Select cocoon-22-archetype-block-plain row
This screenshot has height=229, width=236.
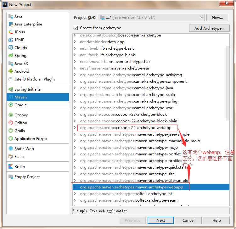tap(151, 121)
